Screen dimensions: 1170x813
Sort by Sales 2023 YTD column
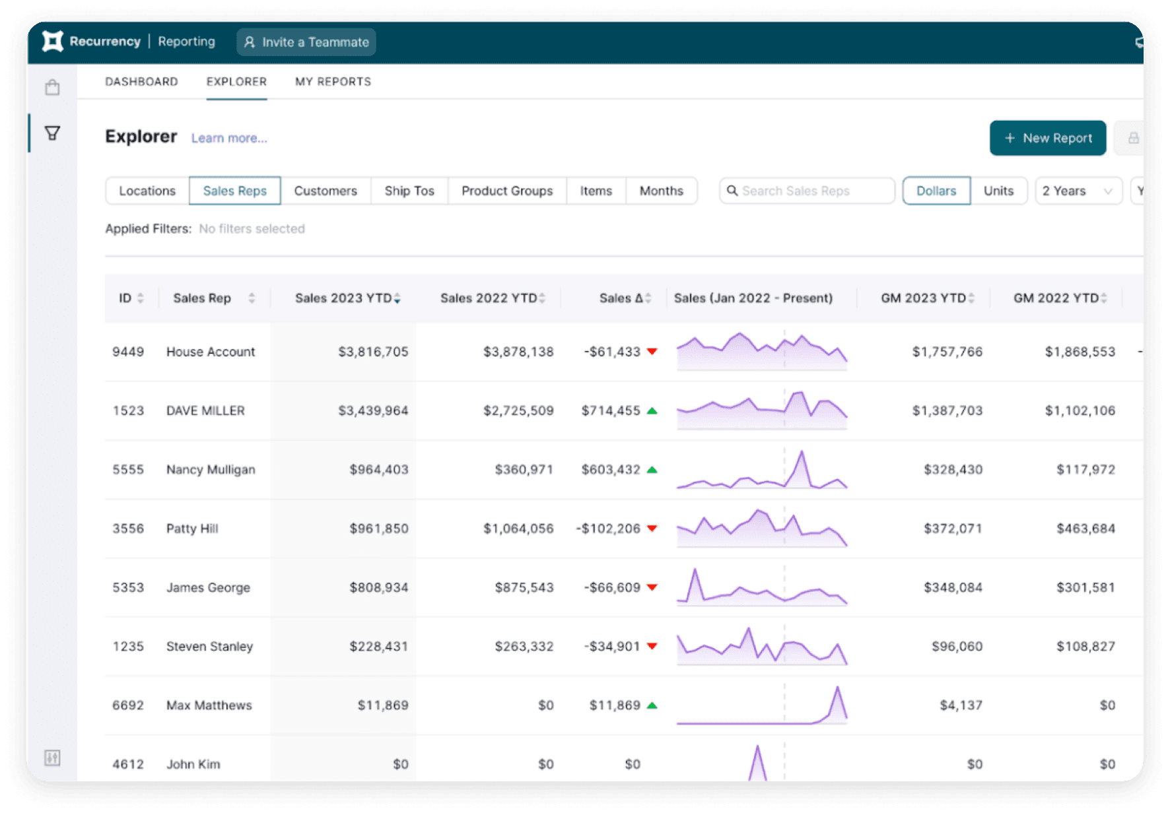tap(397, 299)
